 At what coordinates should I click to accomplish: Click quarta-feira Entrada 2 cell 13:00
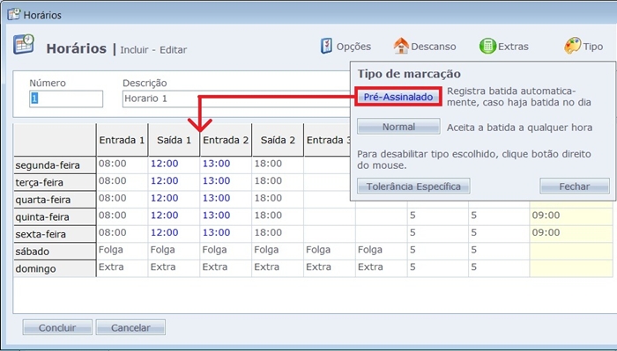coord(226,199)
